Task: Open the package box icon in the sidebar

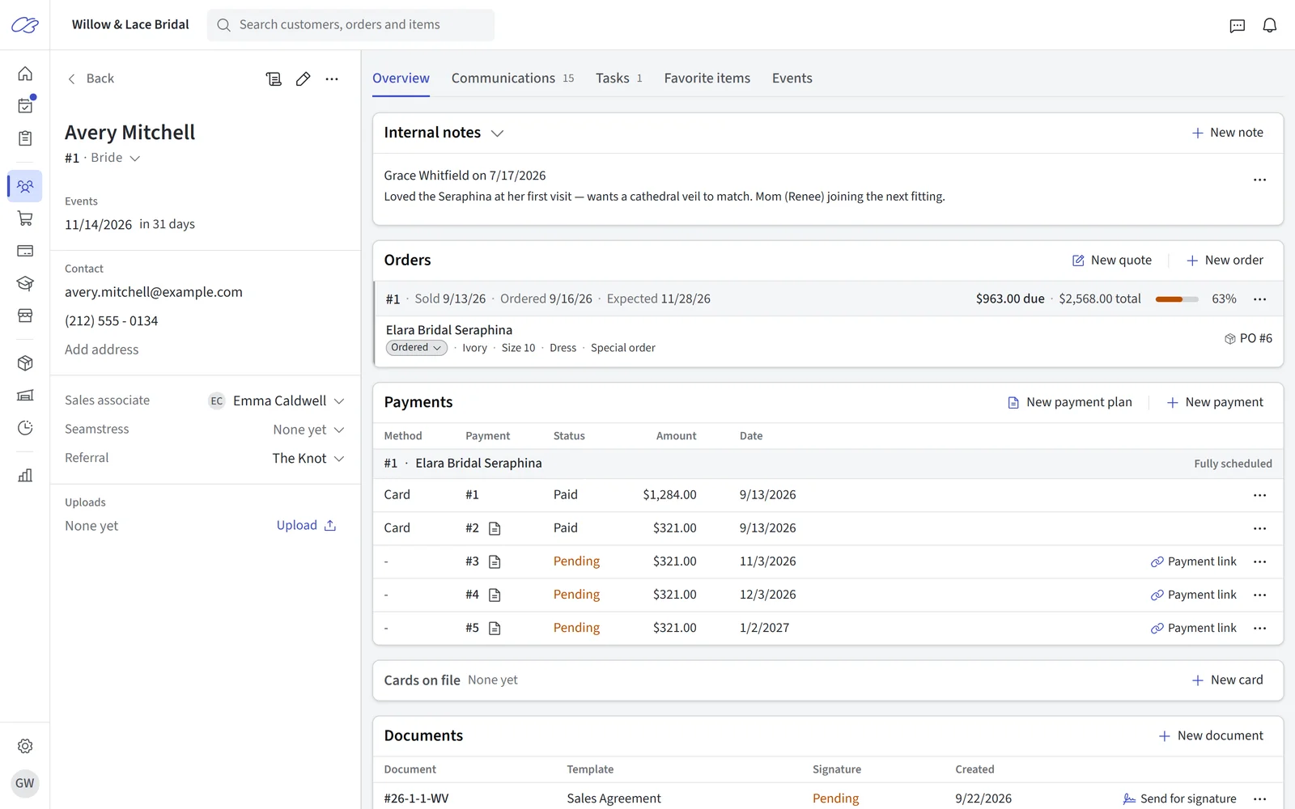Action: [x=25, y=363]
